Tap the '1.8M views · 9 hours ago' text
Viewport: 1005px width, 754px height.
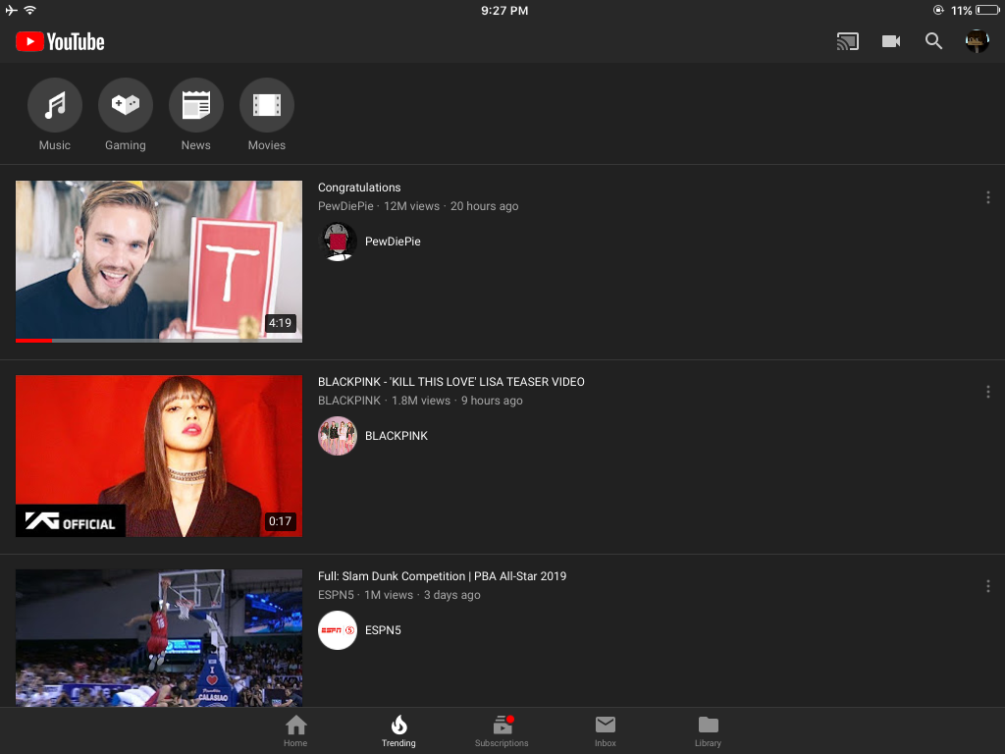tap(457, 401)
